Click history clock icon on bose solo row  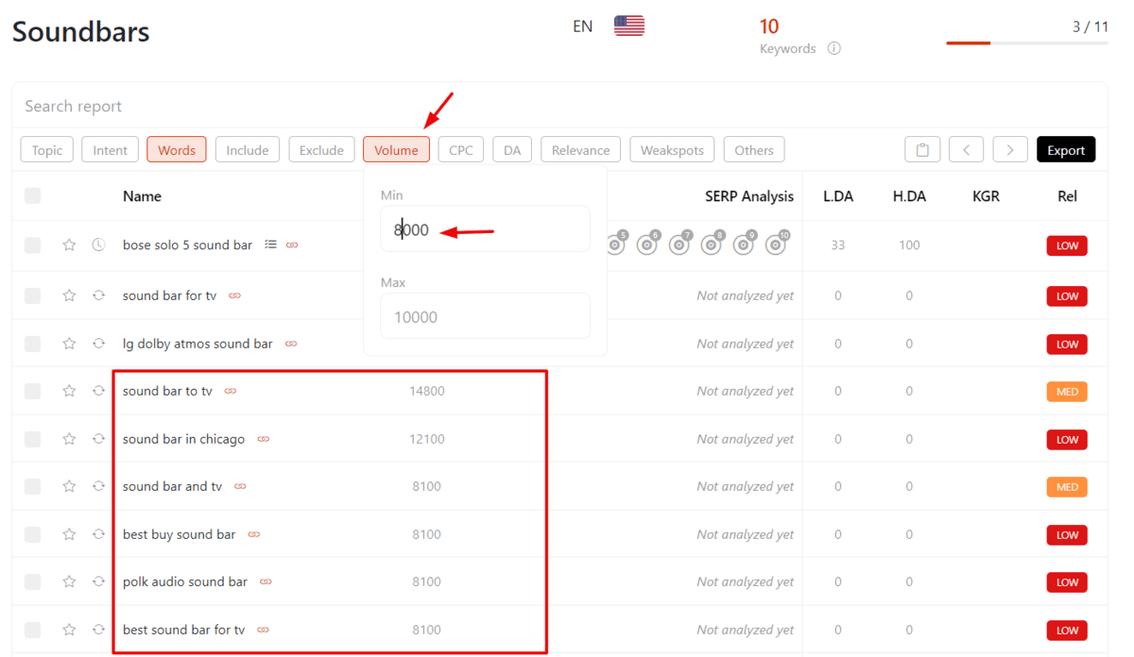coord(98,245)
